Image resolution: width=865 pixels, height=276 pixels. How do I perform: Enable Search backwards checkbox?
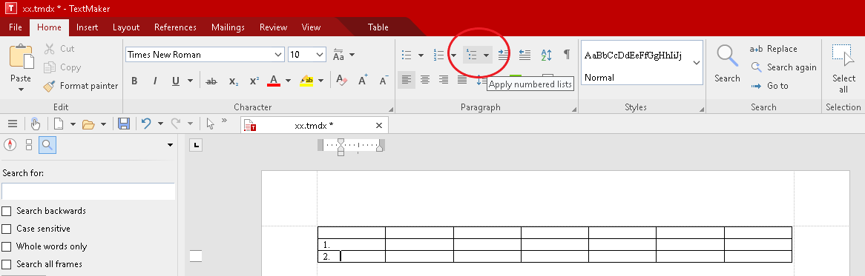pos(7,211)
